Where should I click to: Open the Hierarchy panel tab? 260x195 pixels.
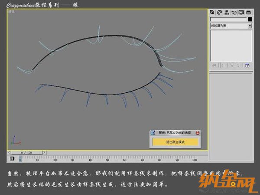click(x=227, y=13)
